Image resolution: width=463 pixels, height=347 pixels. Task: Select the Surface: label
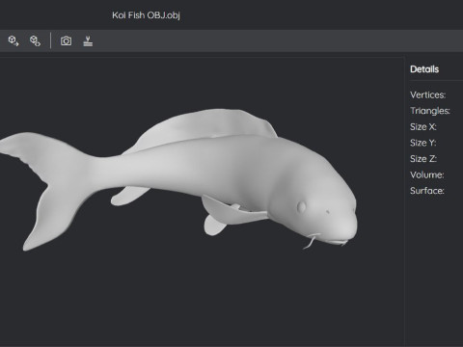(x=427, y=191)
